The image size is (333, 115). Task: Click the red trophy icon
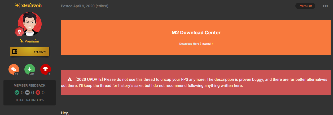(45, 70)
